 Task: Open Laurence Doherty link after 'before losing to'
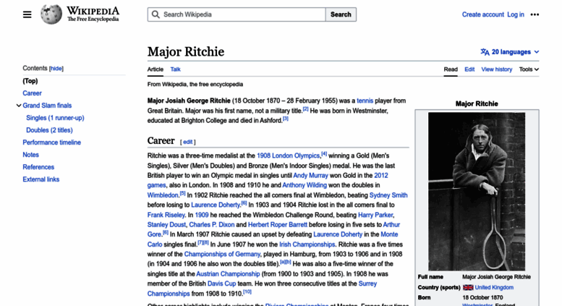pyautogui.click(x=216, y=205)
